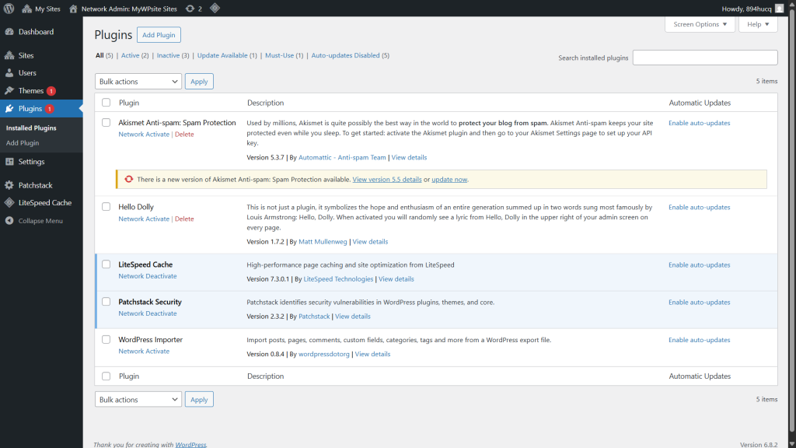
Task: Click the Add Plugin button
Action: point(158,34)
